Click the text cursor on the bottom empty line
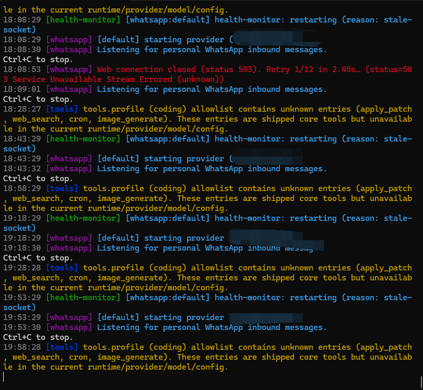This screenshot has height=390, width=423. (x=4, y=377)
